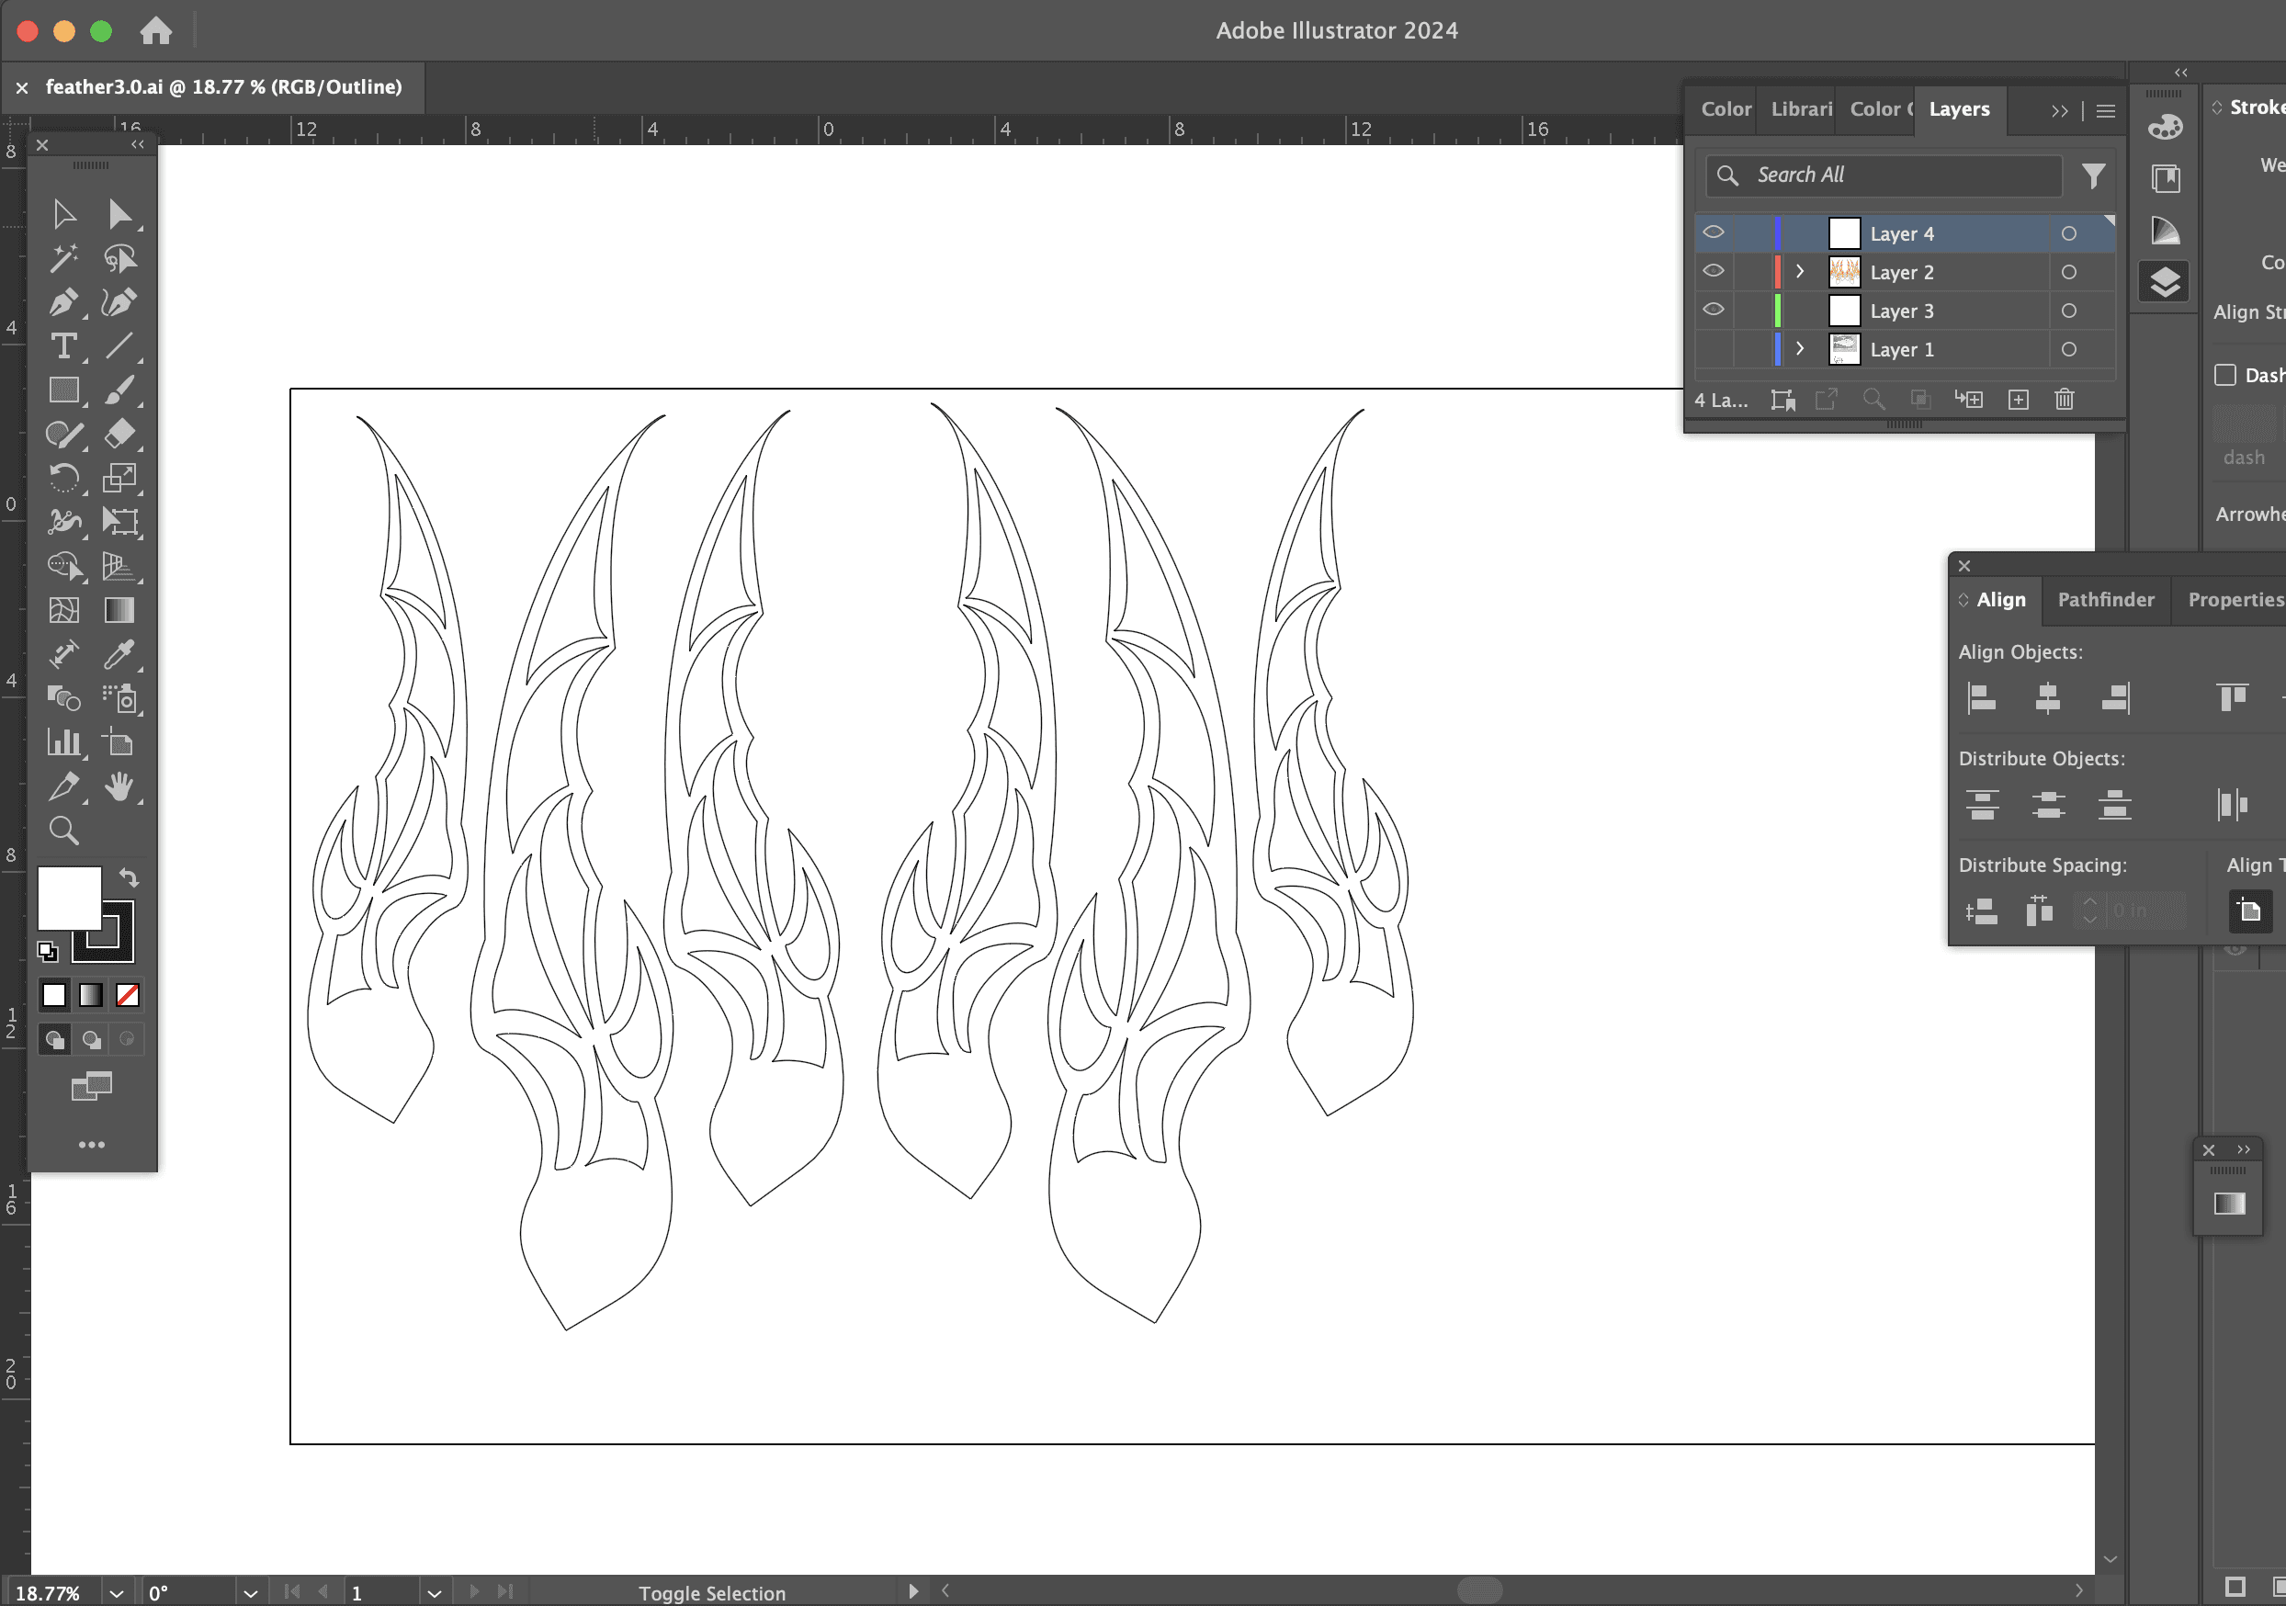Enable the Dashed Line checkbox
The image size is (2286, 1606).
pos(2224,374)
